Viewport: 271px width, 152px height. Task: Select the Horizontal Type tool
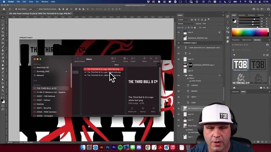tap(3, 76)
